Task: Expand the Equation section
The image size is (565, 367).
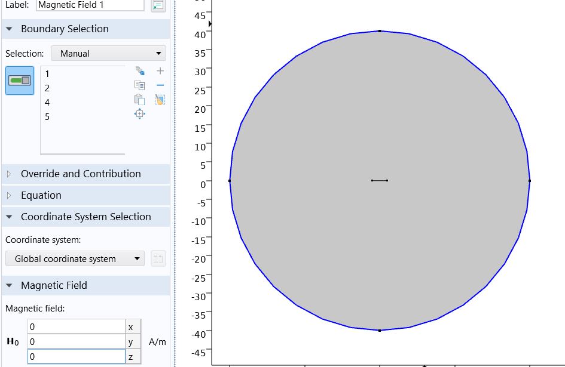Action: [x=9, y=196]
